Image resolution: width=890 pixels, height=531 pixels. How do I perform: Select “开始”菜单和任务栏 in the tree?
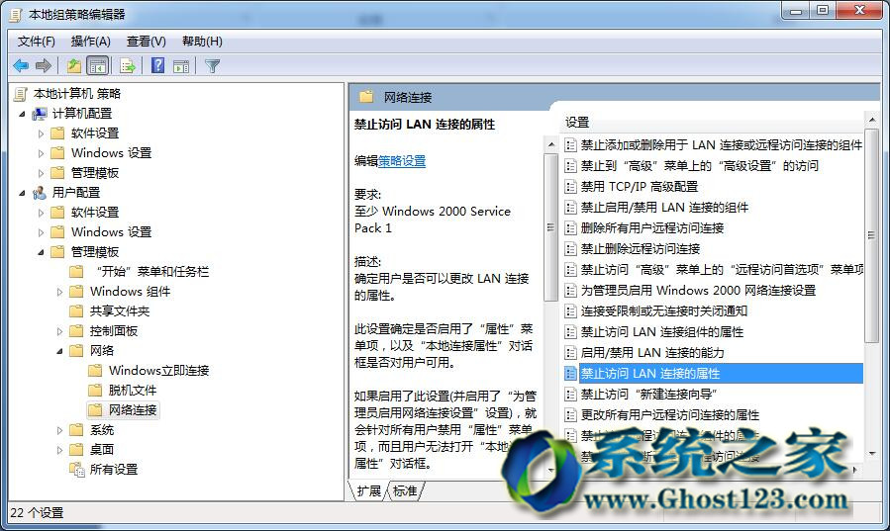(x=152, y=272)
